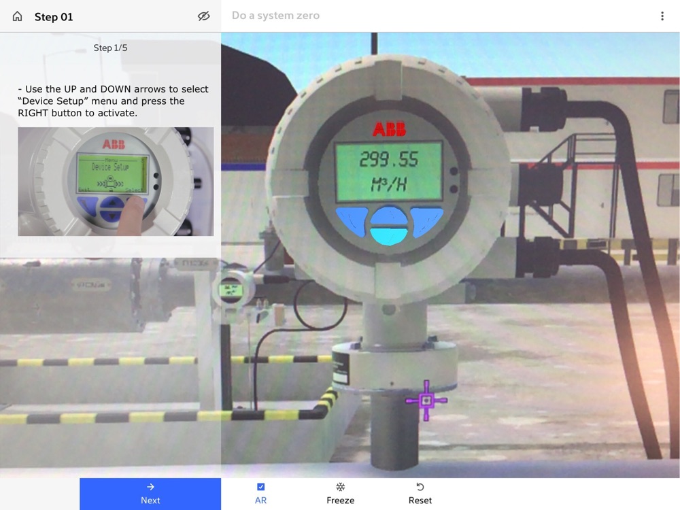Advance with the Next button
Image resolution: width=680 pixels, height=510 pixels.
click(x=150, y=494)
